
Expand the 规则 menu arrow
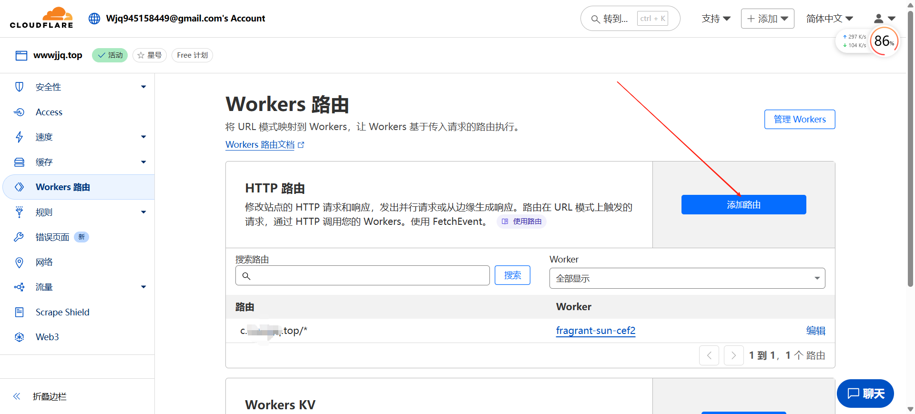coord(143,212)
